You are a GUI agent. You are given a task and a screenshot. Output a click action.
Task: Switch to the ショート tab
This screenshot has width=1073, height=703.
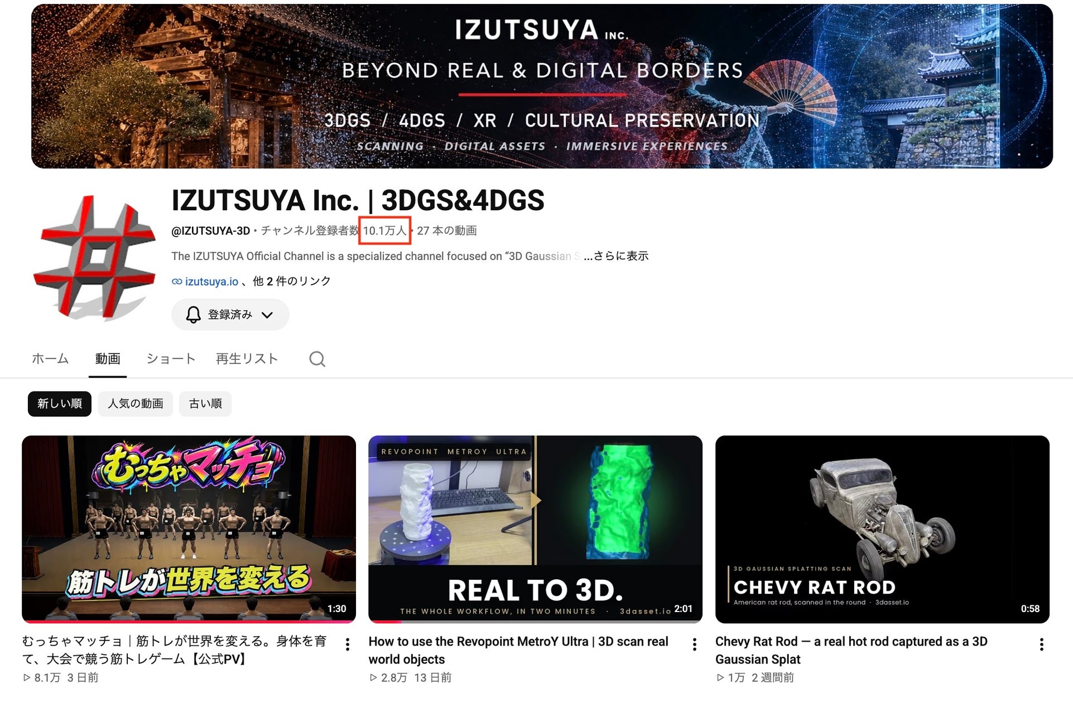click(171, 359)
